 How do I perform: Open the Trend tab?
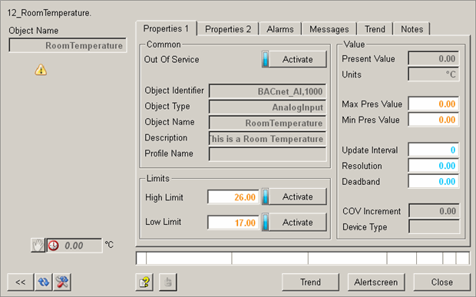point(375,29)
